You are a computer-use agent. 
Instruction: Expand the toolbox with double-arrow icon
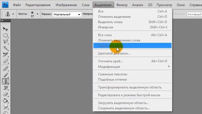coord(2,20)
